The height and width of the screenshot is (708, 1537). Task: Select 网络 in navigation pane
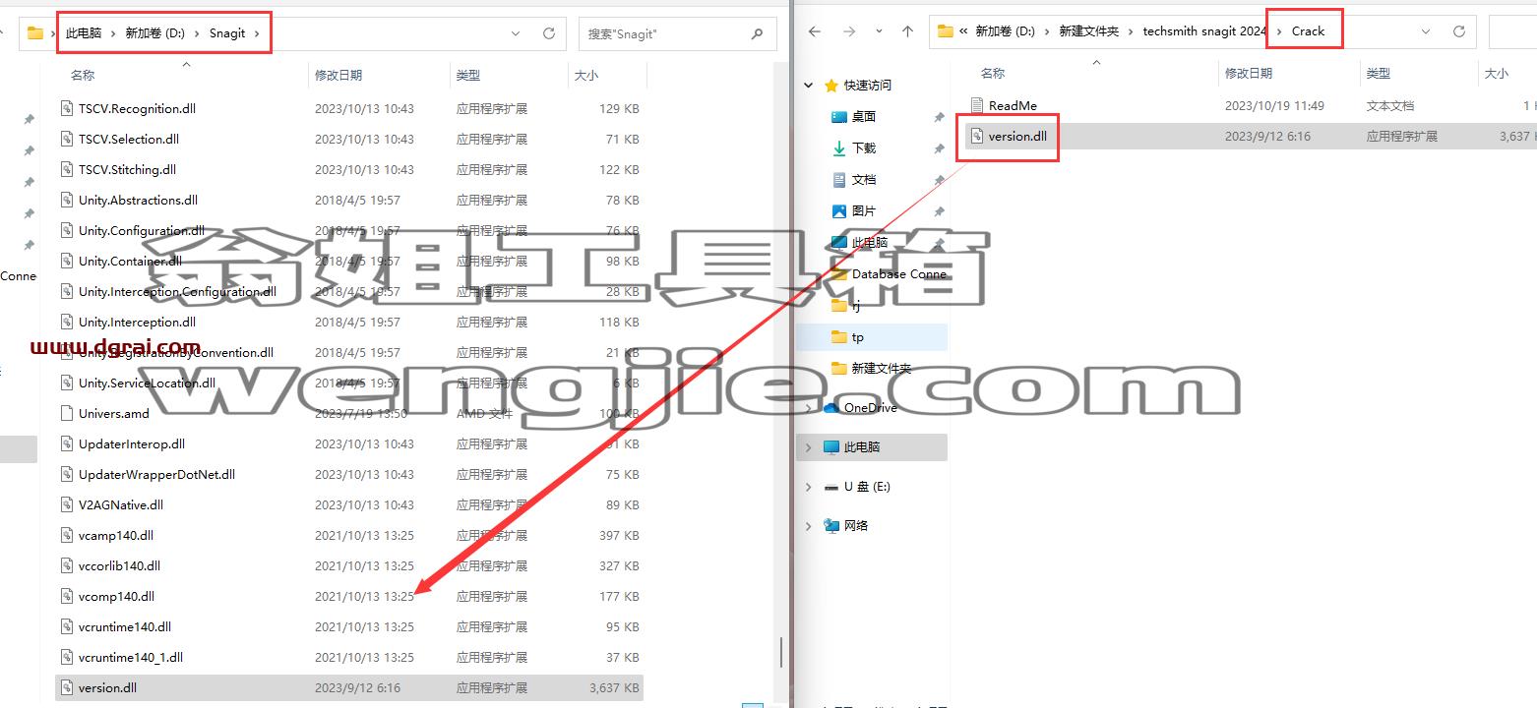856,525
